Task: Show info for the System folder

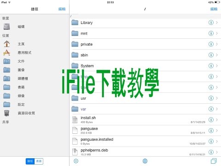Action: coord(211,65)
